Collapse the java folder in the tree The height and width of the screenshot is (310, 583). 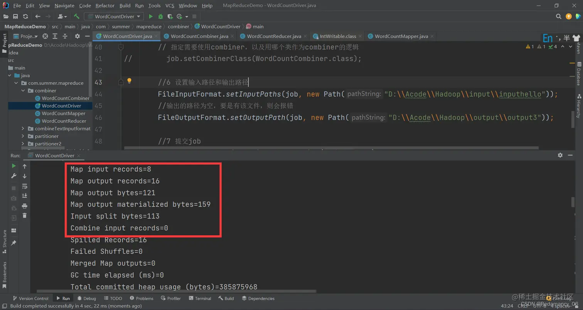(9, 76)
